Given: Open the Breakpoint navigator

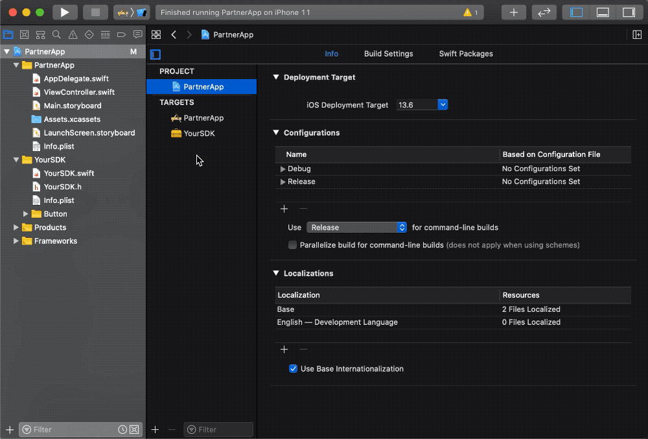Looking at the screenshot, I should [x=121, y=34].
